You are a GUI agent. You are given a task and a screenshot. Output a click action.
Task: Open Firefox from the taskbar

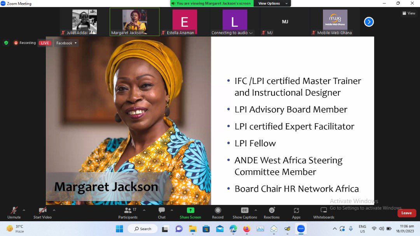pyautogui.click(x=247, y=229)
